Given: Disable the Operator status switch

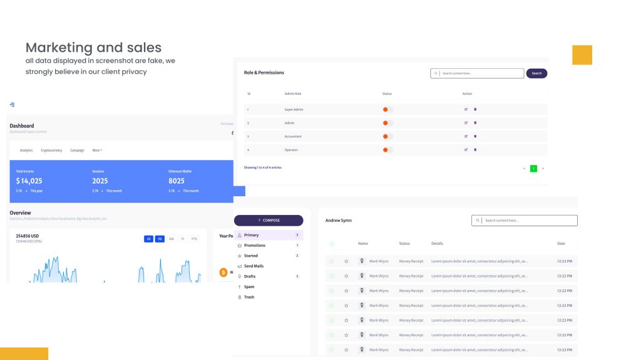Looking at the screenshot, I should click(387, 150).
